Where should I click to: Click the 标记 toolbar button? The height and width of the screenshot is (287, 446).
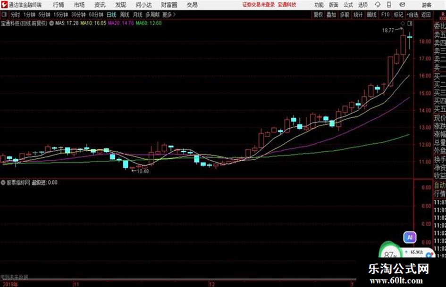pyautogui.click(x=398, y=15)
